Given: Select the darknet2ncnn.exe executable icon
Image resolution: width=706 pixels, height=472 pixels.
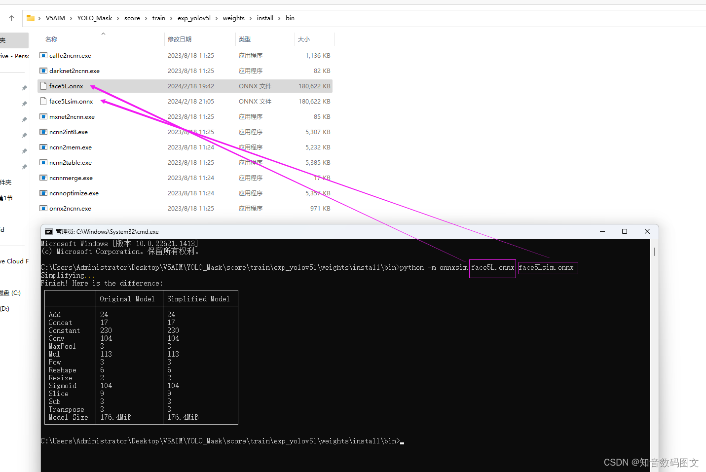Looking at the screenshot, I should [x=43, y=71].
